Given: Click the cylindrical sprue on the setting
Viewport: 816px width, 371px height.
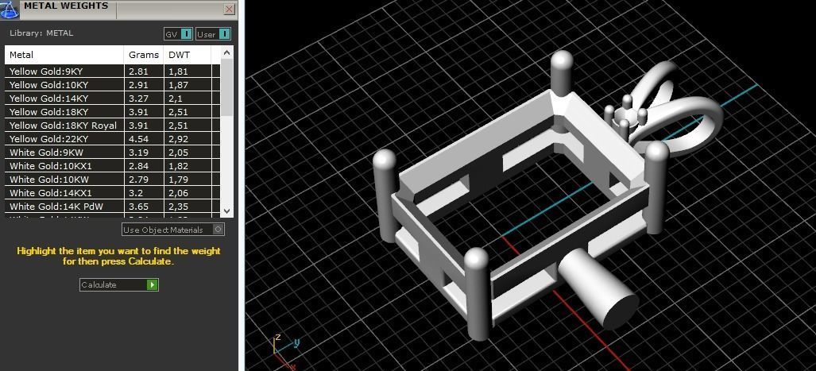Looking at the screenshot, I should tap(598, 288).
